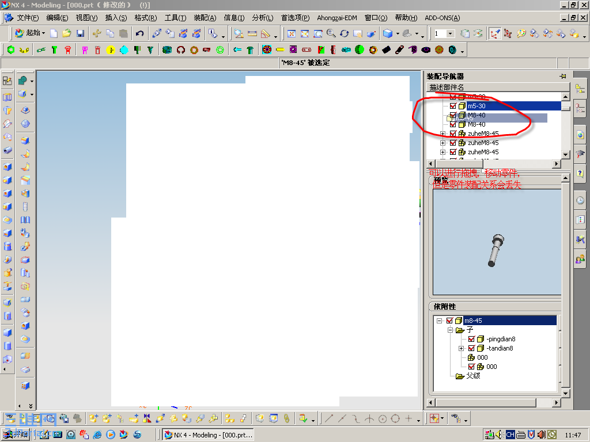Image resolution: width=590 pixels, height=442 pixels.
Task: Open Assembly Navigator sidebar tab icon
Action: coord(580,89)
